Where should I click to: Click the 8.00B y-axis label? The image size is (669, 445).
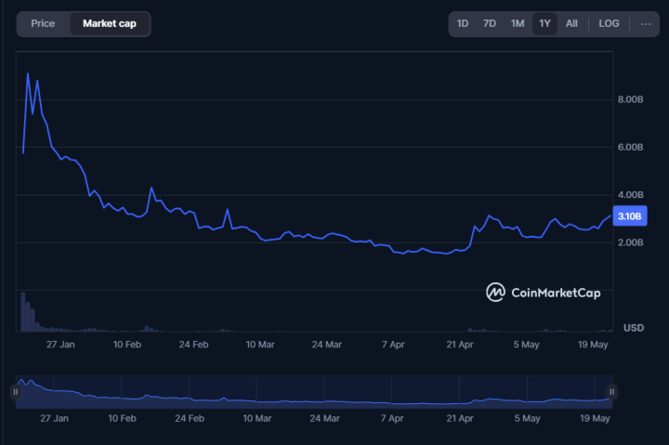(631, 99)
